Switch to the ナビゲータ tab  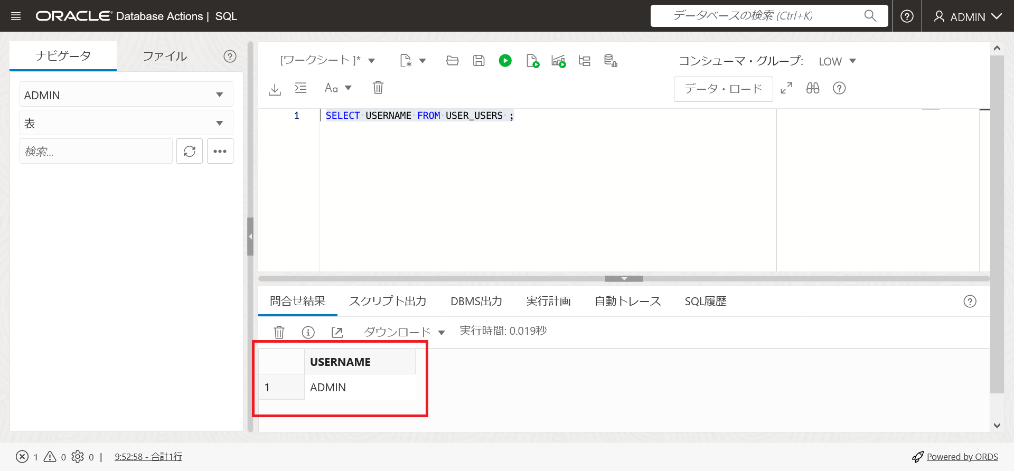point(63,56)
